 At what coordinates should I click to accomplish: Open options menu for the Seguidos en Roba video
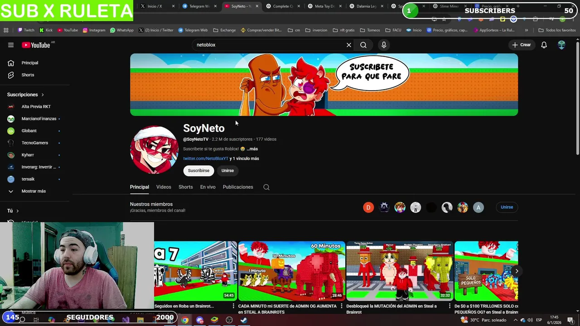tap(234, 307)
